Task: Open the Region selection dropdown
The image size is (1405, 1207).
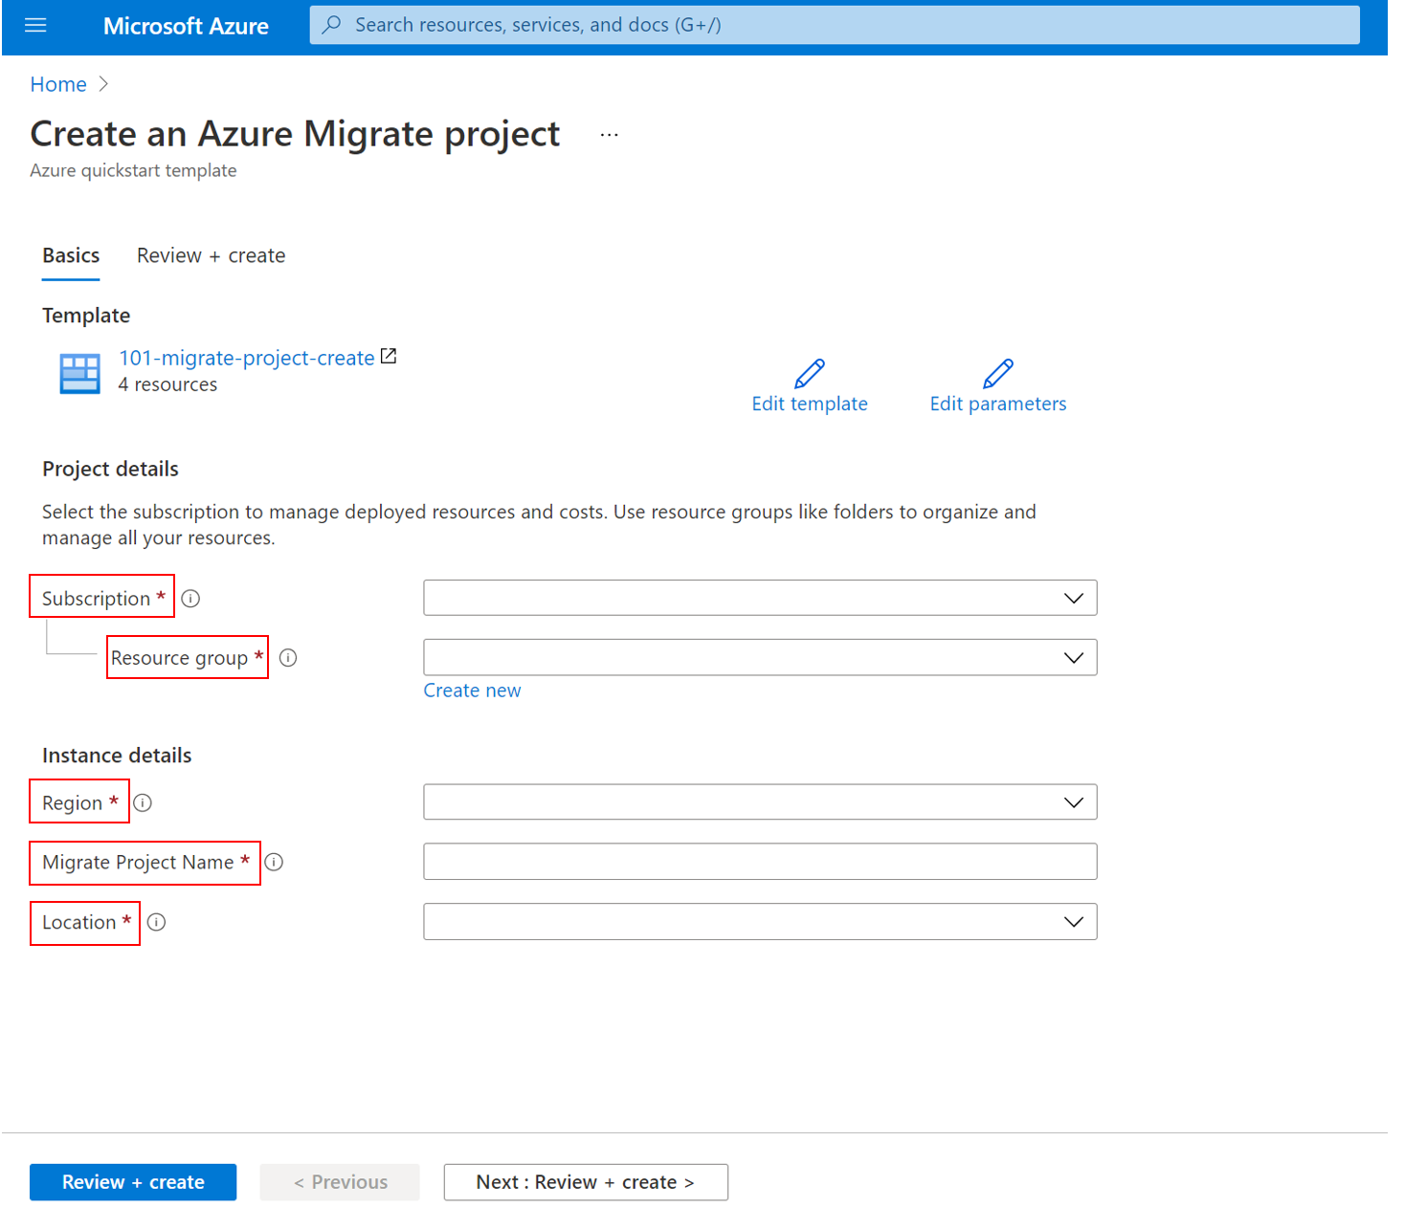Action: [x=1073, y=801]
